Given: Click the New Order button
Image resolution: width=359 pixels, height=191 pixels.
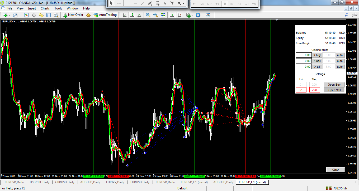Looking at the screenshot, I should coord(73,15).
